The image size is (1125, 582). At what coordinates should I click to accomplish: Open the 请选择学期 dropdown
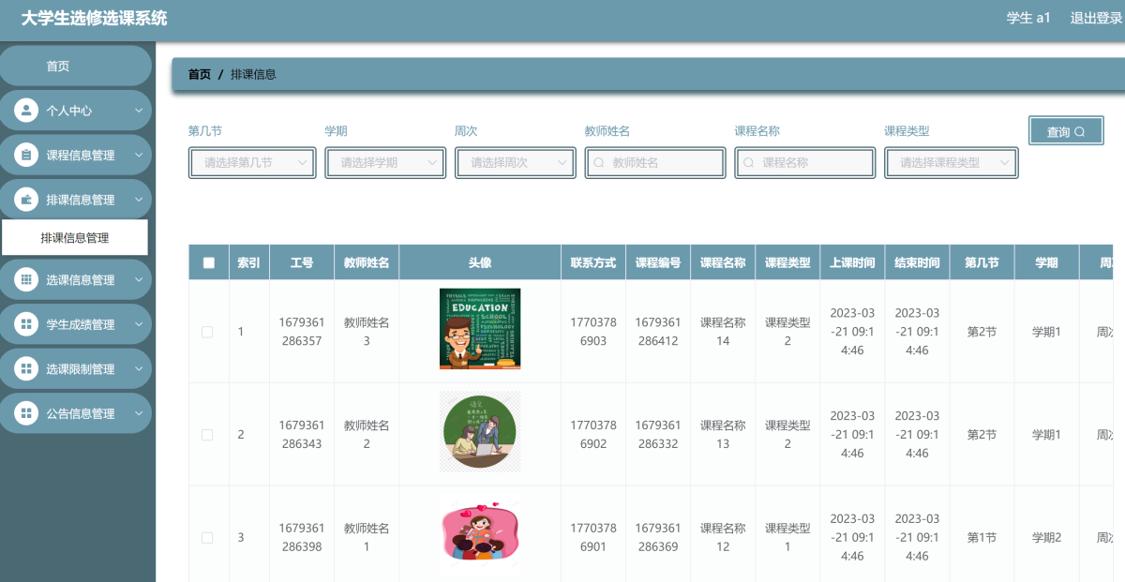coord(385,162)
